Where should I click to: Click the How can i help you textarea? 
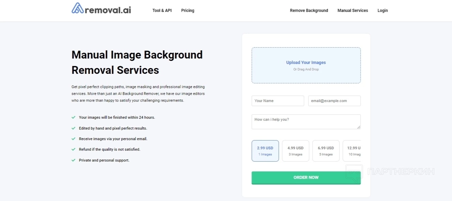[306, 122]
